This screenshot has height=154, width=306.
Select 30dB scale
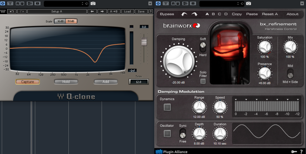(x=71, y=21)
